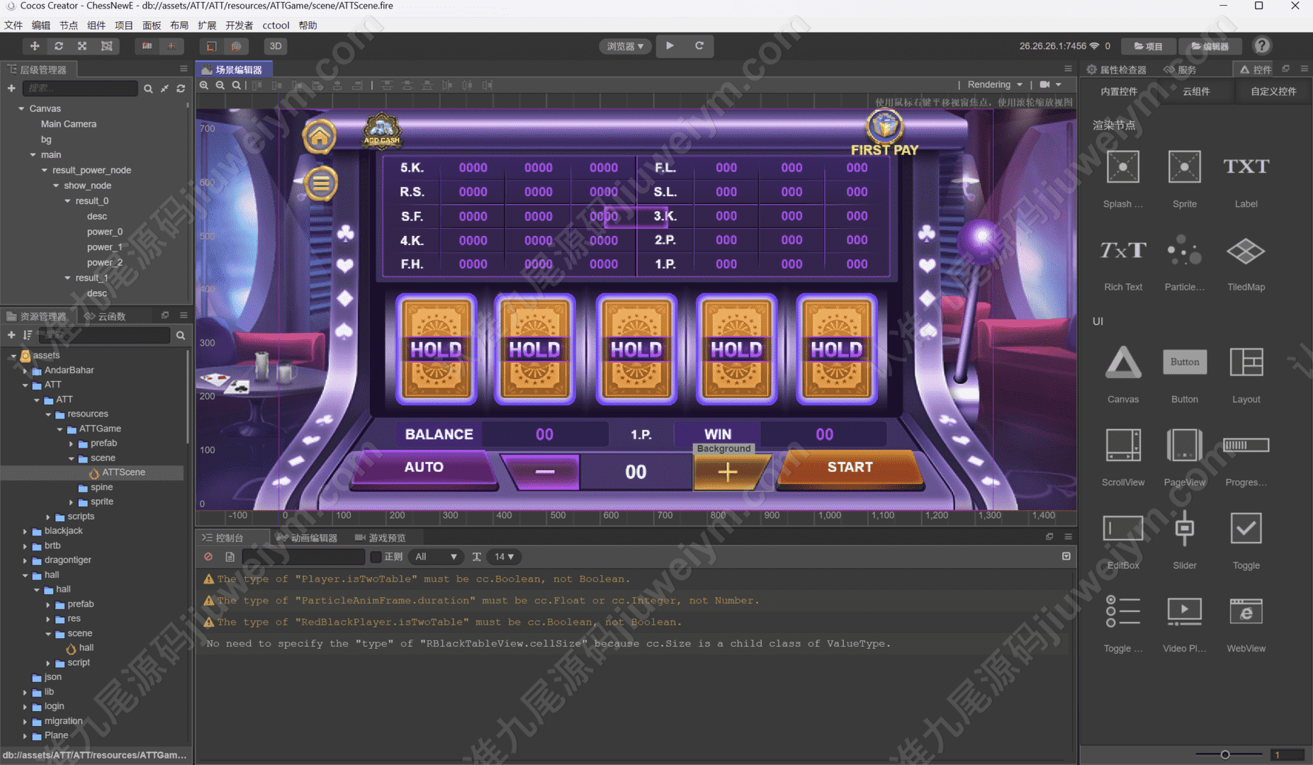Open the scene camera dropdown
The height and width of the screenshot is (765, 1313).
[x=1050, y=85]
